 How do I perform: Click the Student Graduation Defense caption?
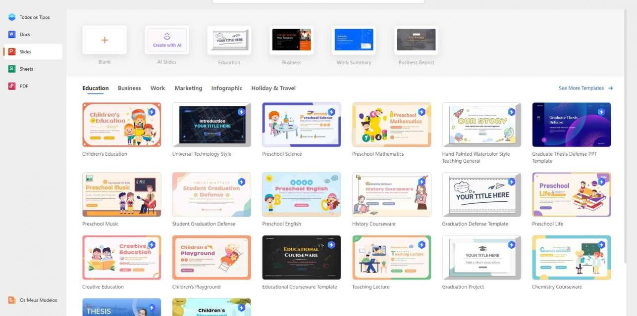click(x=204, y=224)
